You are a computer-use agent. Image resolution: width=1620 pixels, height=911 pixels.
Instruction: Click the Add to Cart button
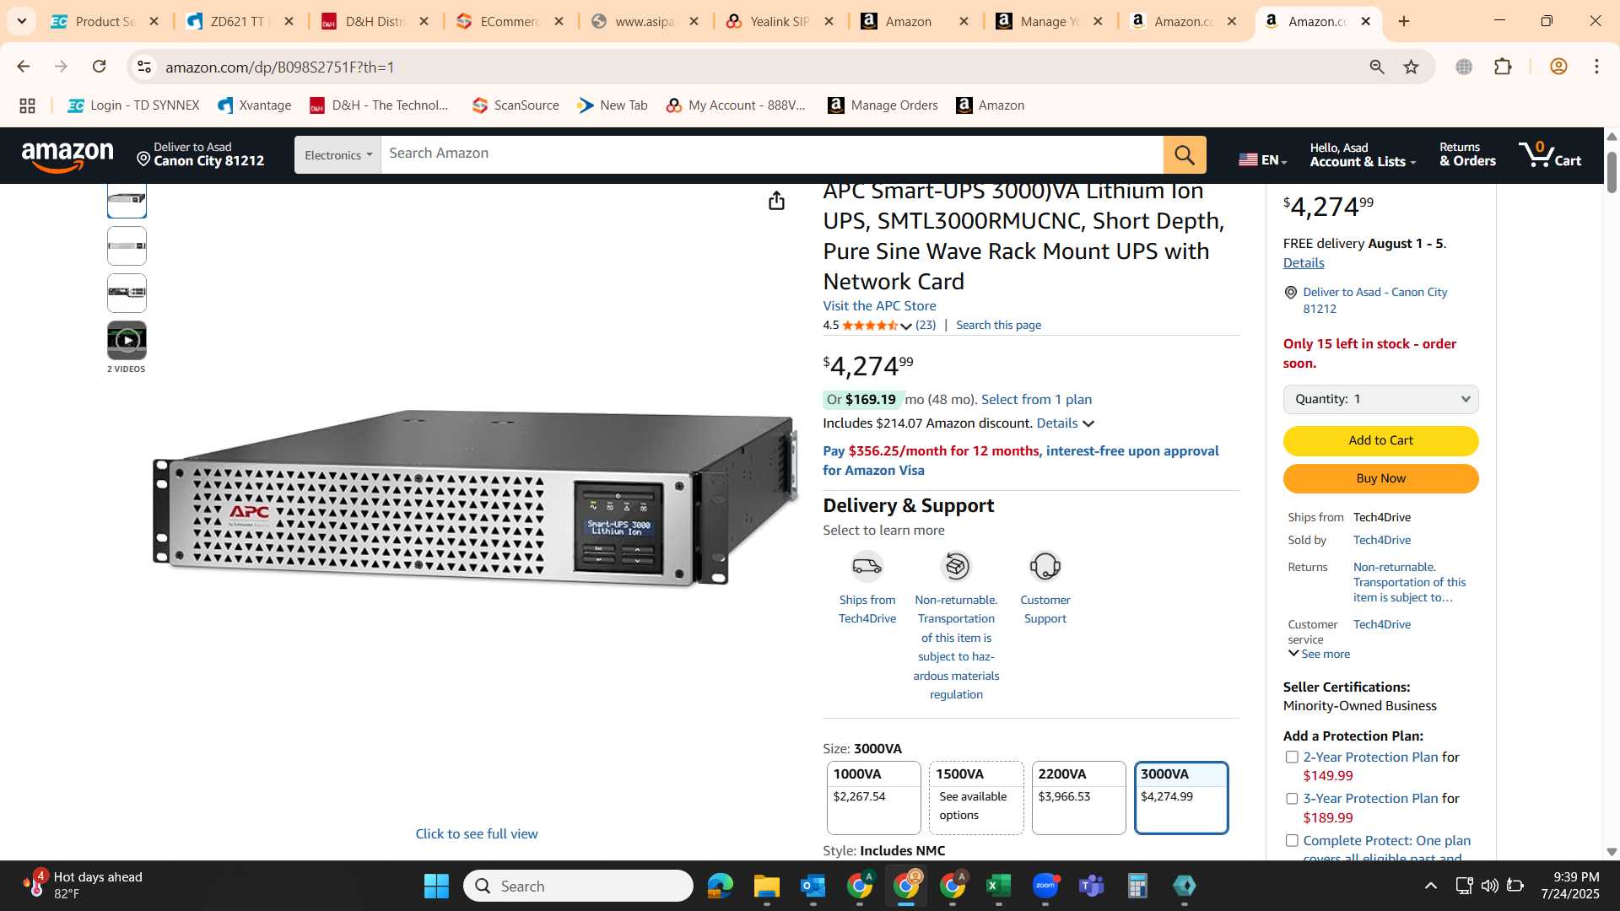[x=1380, y=440]
